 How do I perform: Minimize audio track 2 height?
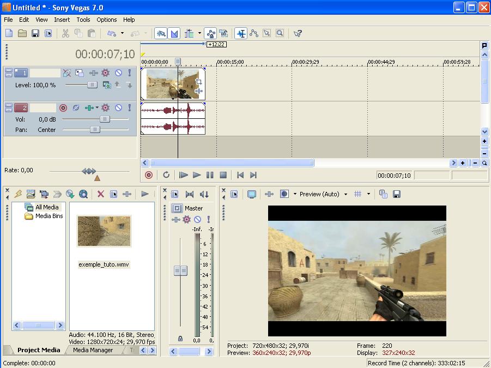coord(9,106)
